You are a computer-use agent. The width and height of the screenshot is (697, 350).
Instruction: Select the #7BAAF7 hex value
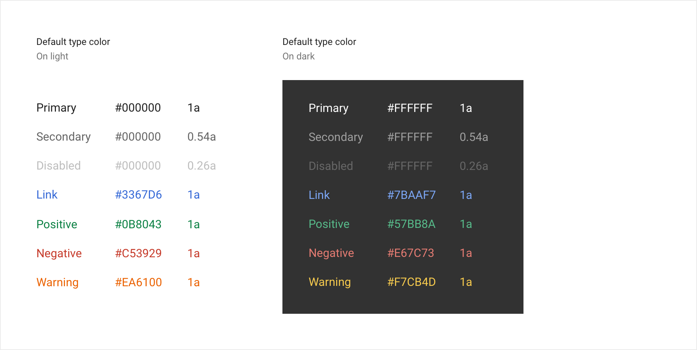411,195
